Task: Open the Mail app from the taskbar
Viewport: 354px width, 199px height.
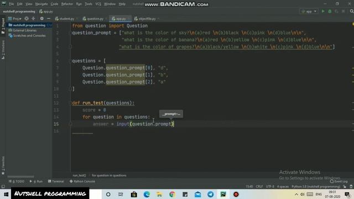Action: point(198,194)
